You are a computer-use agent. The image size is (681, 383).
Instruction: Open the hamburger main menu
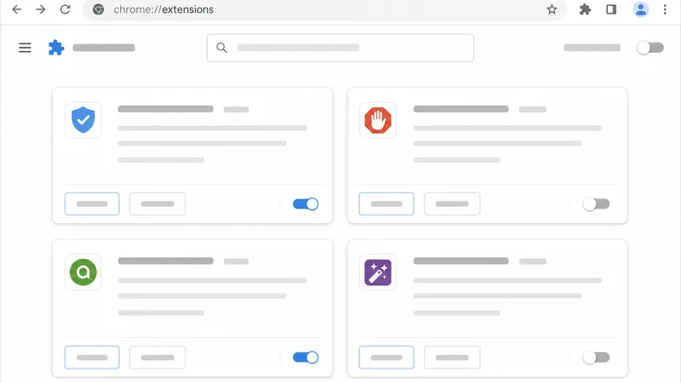pos(25,48)
